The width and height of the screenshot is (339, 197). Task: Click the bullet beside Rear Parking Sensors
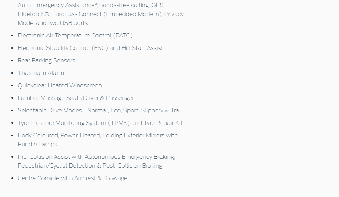coord(13,60)
